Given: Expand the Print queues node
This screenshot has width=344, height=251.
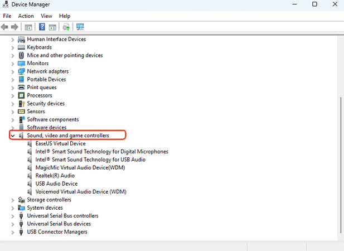Looking at the screenshot, I should tap(13, 88).
